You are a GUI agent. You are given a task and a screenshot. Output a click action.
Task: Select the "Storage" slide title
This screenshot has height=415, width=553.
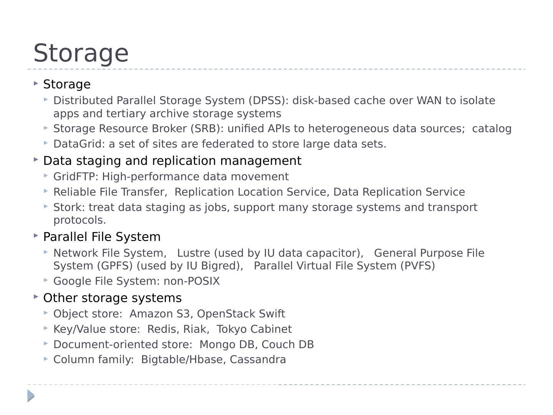81,53
